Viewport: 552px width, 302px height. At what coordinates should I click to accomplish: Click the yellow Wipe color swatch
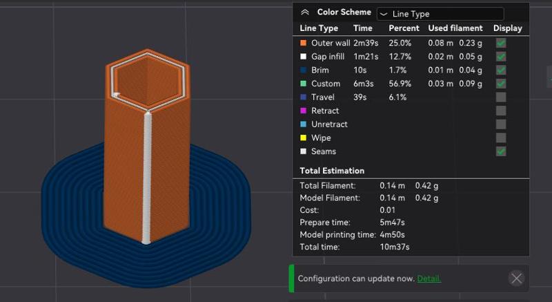coord(304,138)
